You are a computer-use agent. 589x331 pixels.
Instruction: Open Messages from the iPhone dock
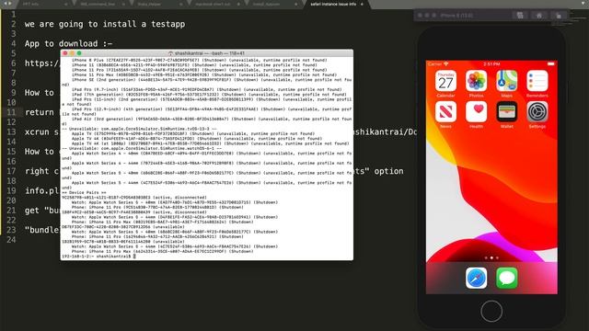coord(507,278)
